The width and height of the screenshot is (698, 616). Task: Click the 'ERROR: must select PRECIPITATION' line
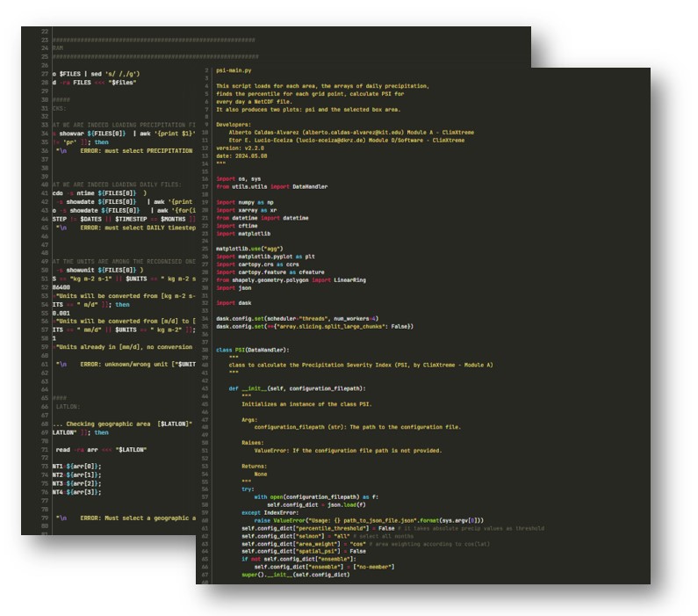tap(136, 151)
